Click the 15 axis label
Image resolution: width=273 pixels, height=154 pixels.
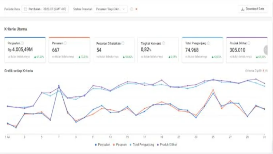[x=127, y=137]
